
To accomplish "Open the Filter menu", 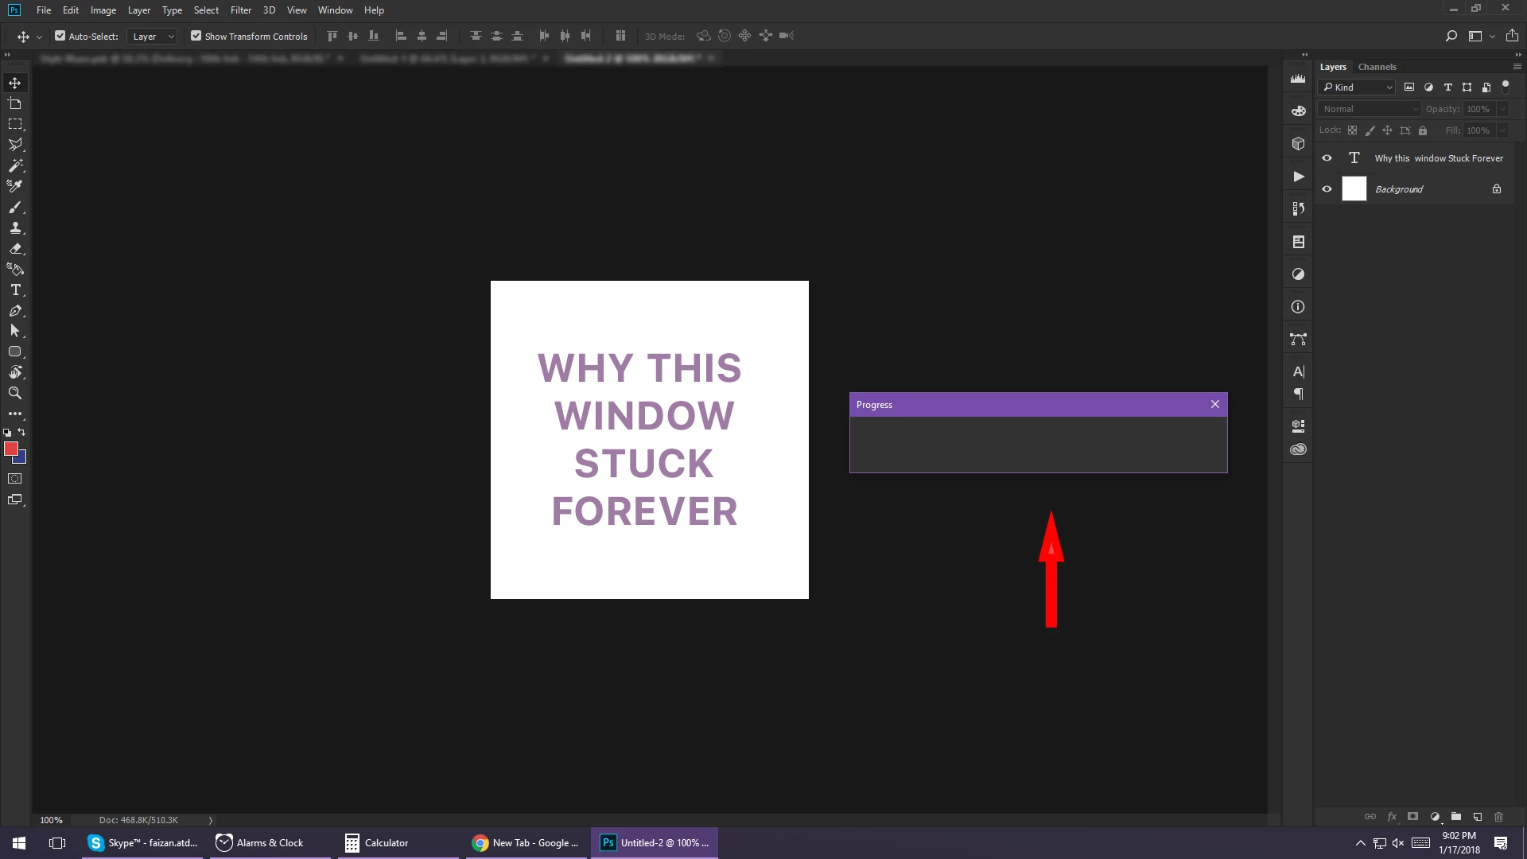I will 240,10.
